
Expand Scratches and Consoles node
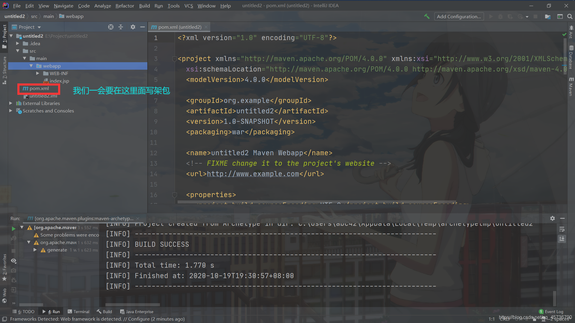point(11,111)
